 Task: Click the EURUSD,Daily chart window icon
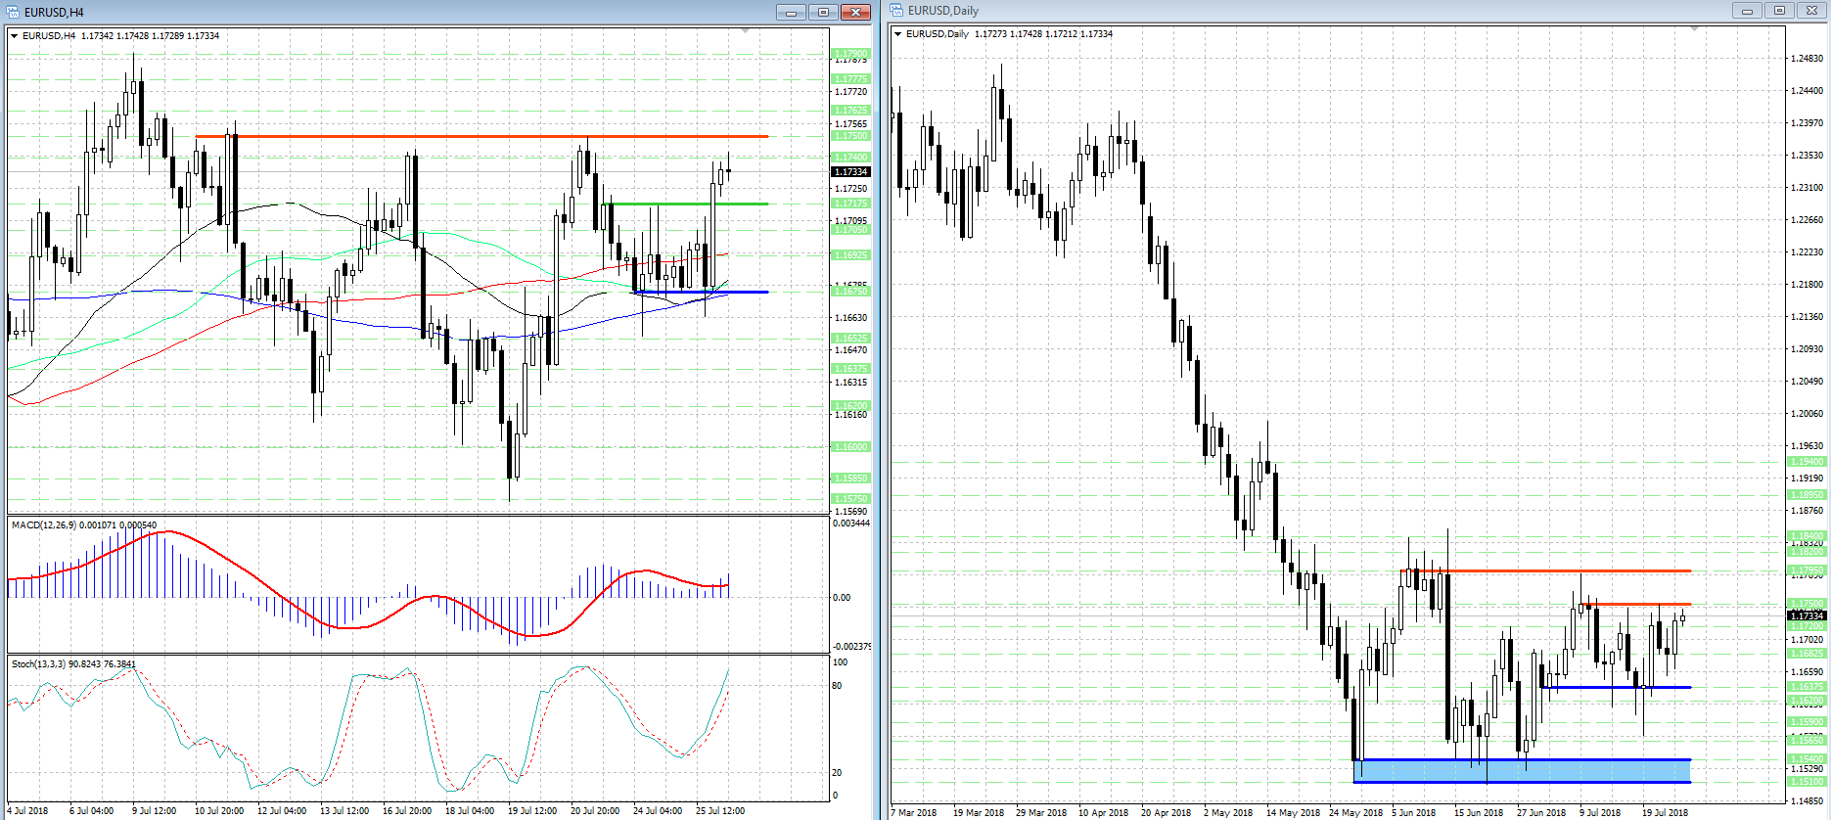pos(897,11)
